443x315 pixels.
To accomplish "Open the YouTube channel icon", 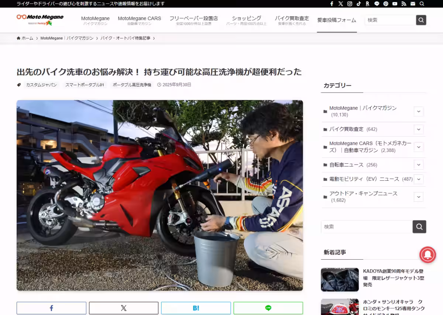I will pyautogui.click(x=394, y=3).
